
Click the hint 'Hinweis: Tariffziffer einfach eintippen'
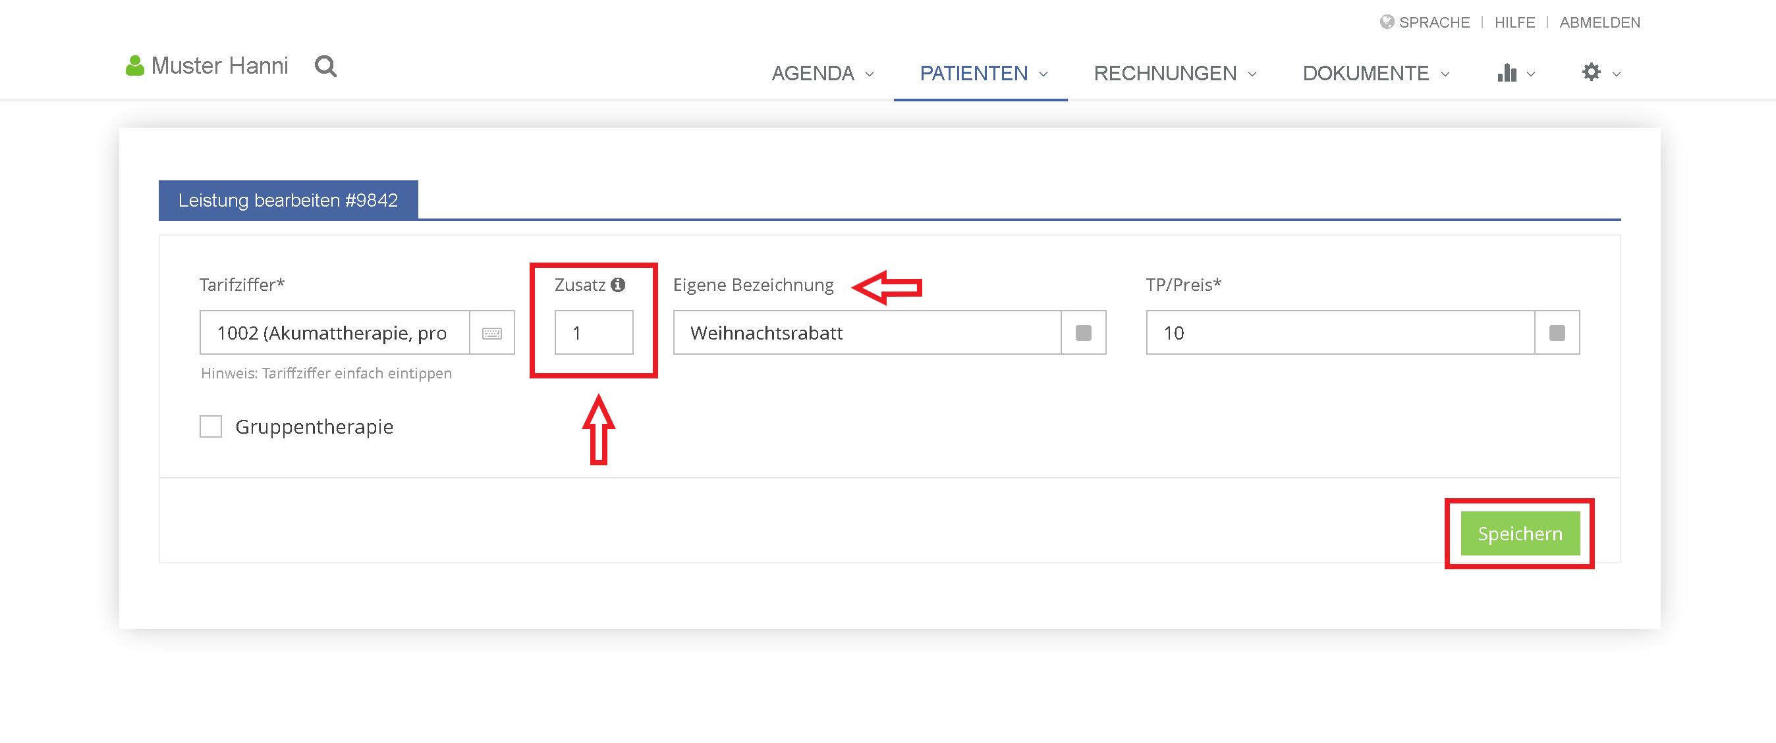point(326,373)
